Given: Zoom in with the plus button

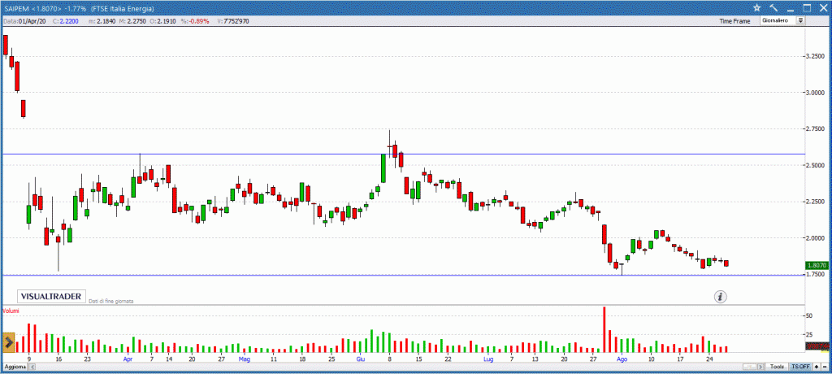Looking at the screenshot, I should pos(816,367).
